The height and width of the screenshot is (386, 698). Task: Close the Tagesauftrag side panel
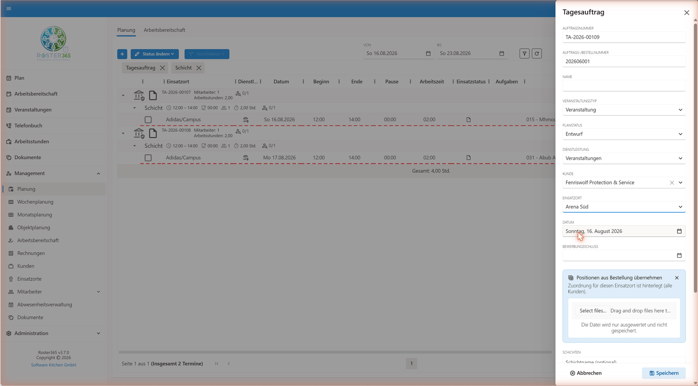687,13
